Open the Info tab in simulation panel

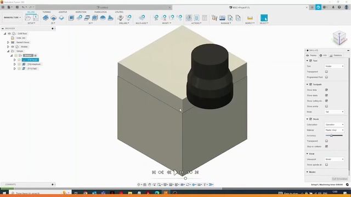[323, 55]
